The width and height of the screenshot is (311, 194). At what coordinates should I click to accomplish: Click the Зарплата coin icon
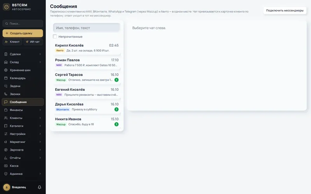click(6, 150)
